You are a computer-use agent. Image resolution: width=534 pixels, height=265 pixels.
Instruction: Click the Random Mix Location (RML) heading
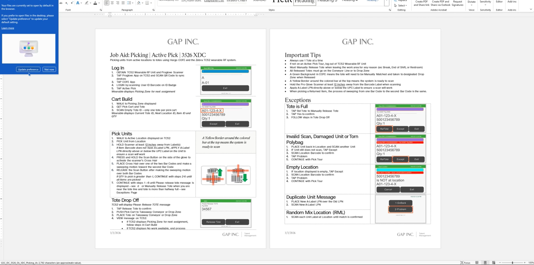315,212
